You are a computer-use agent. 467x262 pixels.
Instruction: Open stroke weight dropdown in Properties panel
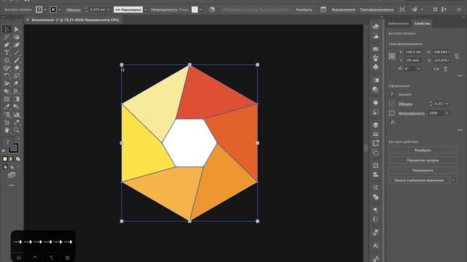click(447, 103)
